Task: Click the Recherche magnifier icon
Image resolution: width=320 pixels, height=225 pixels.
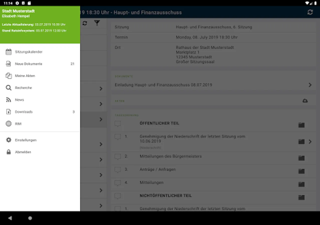Action: point(8,88)
